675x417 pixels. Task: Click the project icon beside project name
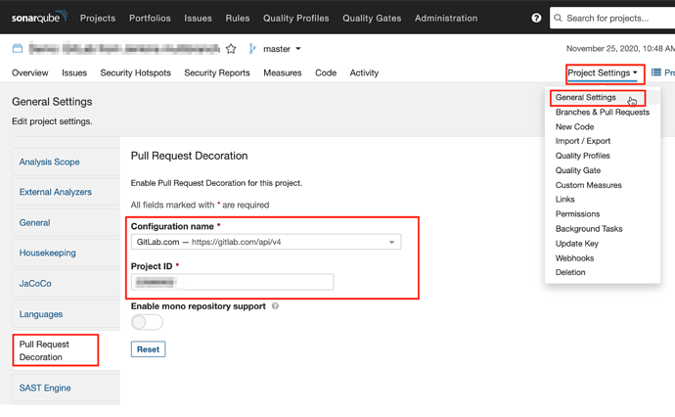click(18, 49)
